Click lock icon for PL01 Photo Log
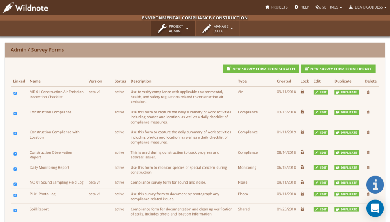The height and width of the screenshot is (222, 390). pos(302,194)
